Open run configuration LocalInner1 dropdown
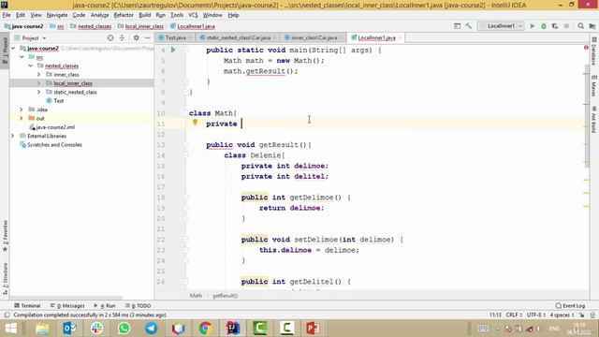 (x=502, y=26)
